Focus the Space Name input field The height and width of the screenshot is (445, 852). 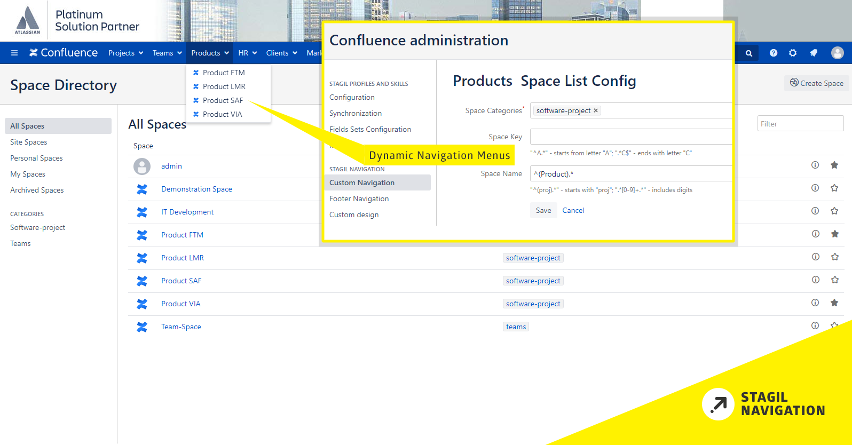click(x=631, y=173)
